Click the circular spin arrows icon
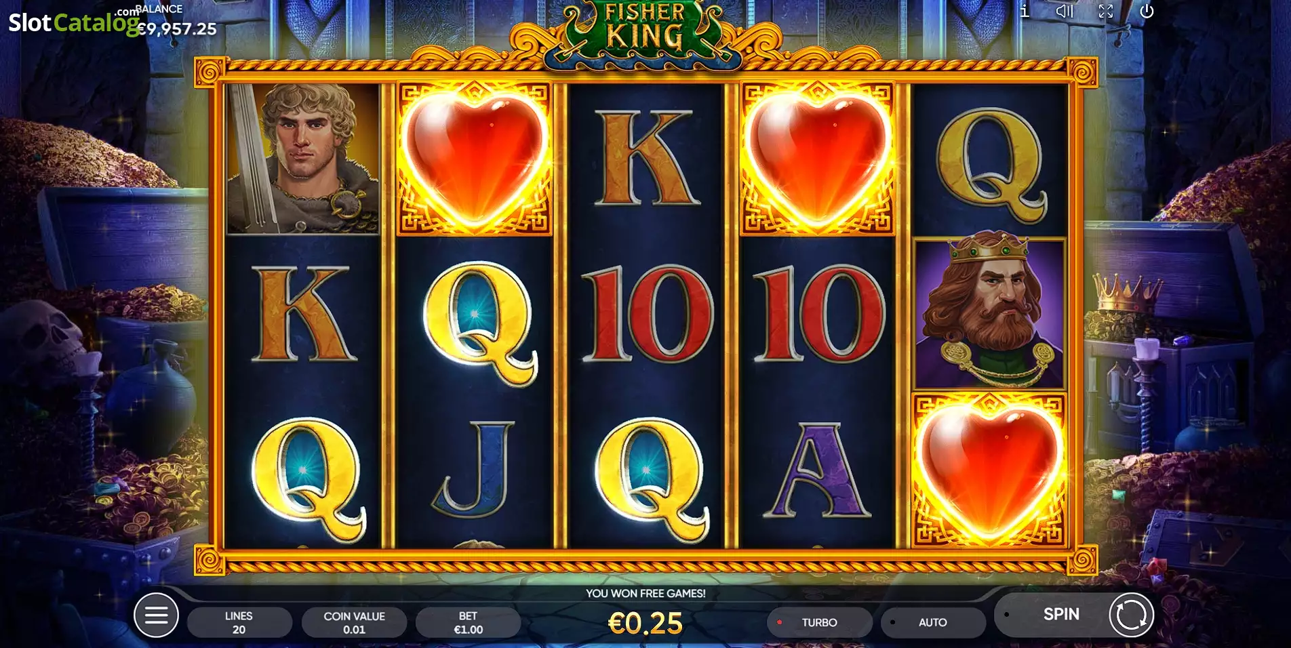1291x648 pixels. 1131,615
